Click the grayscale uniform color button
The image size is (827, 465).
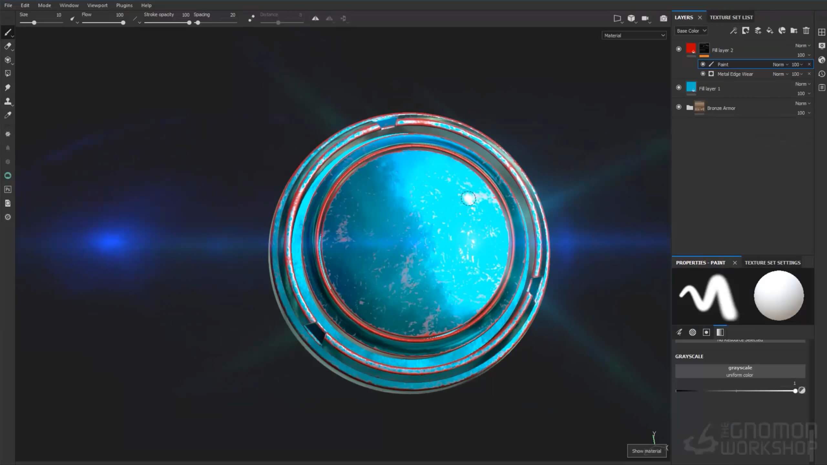(740, 371)
